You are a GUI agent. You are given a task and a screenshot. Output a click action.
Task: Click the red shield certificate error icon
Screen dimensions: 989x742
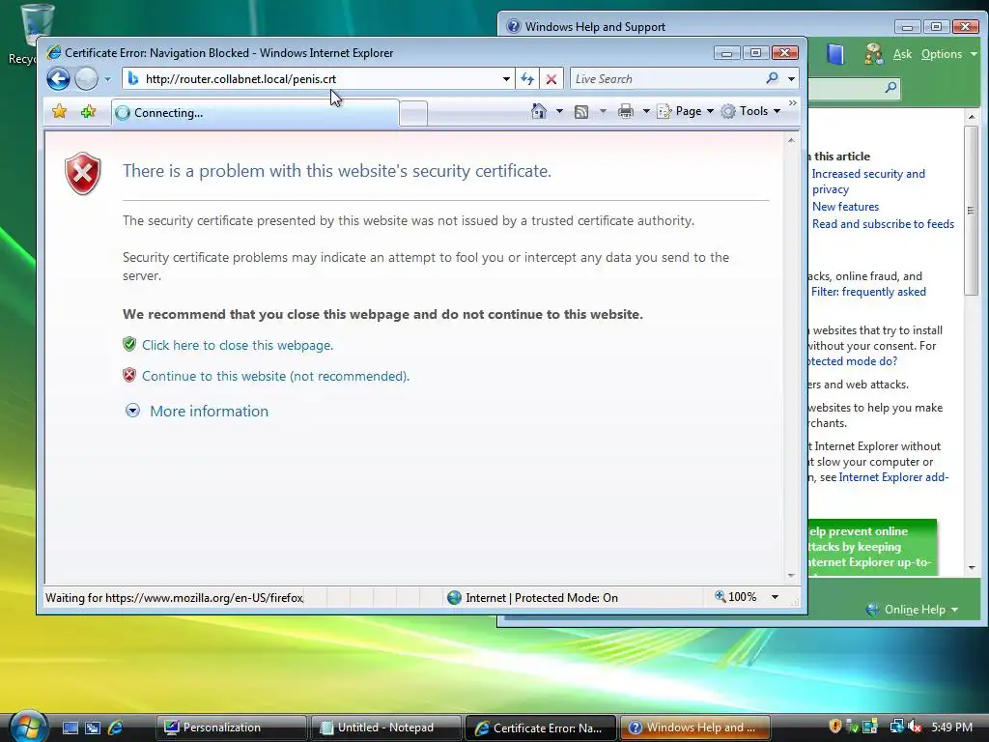point(83,173)
